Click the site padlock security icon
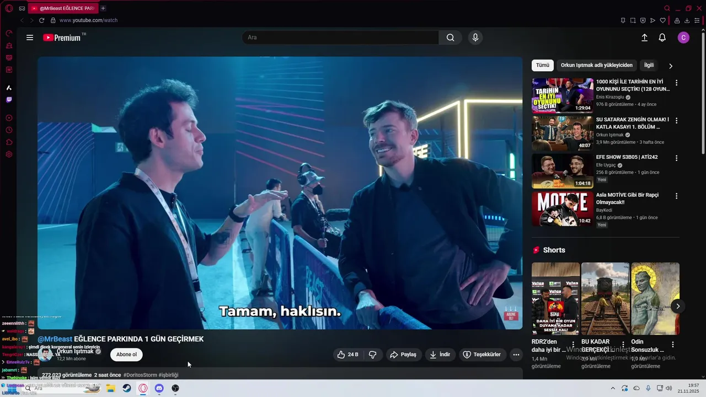The image size is (706, 397). [x=53, y=20]
